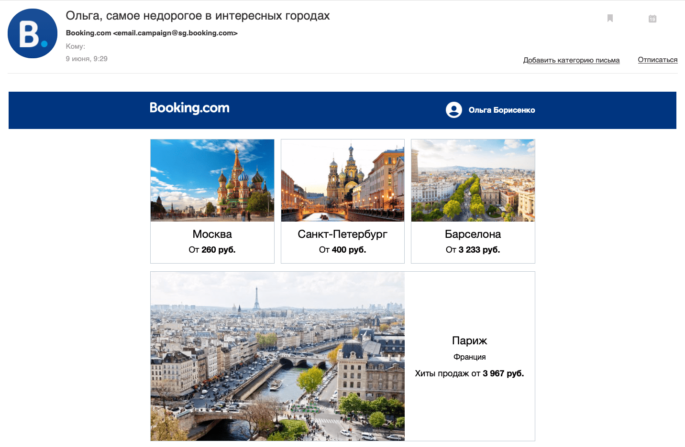Click the Франция country label

click(470, 357)
